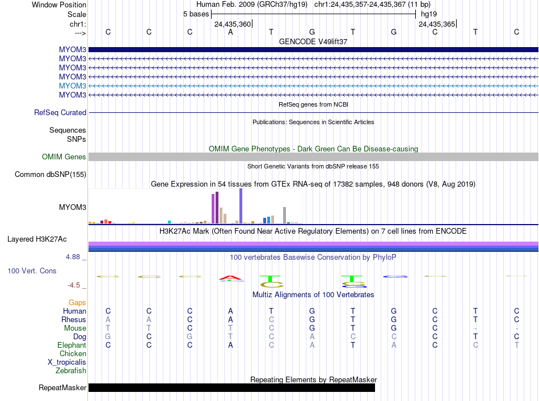Viewport: 539px width, 401px height.
Task: Open the OMIM Gene Phenotypes green title
Action: pyautogui.click(x=313, y=149)
